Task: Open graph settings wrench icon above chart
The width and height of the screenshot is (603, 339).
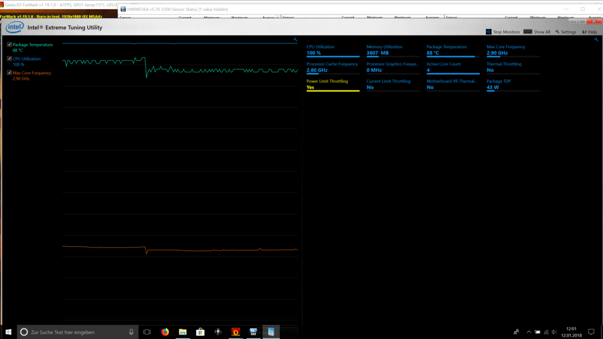Action: coord(295,40)
